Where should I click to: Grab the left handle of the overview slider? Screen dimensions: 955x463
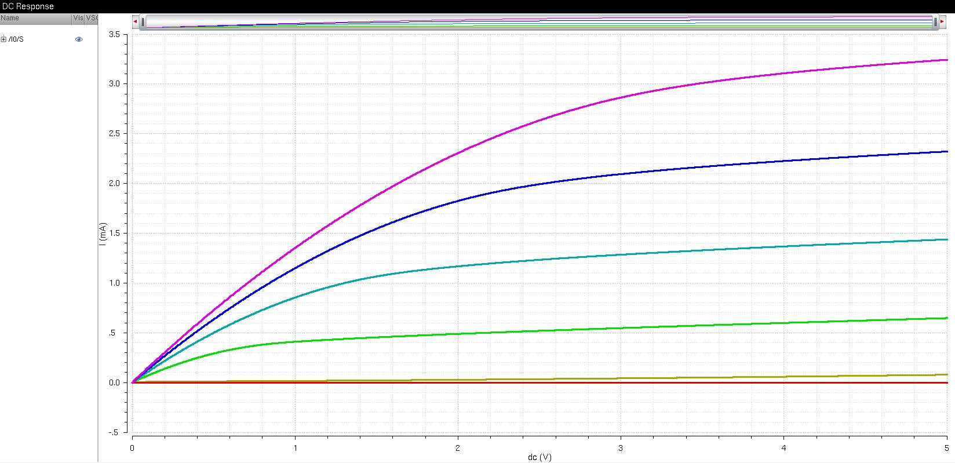(x=143, y=22)
